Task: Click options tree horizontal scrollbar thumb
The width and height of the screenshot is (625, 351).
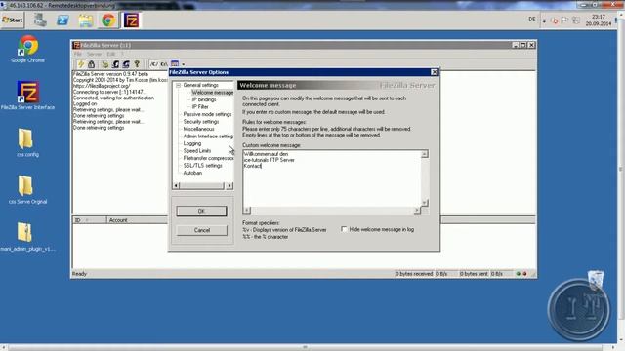Action: 202,186
